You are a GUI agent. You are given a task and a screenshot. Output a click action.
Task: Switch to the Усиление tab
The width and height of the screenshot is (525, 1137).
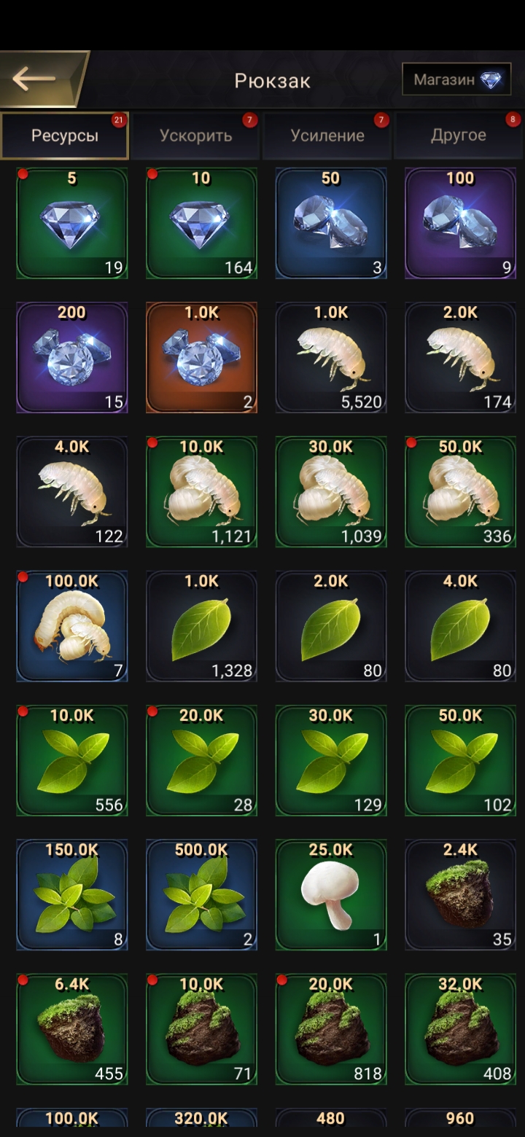click(x=327, y=136)
